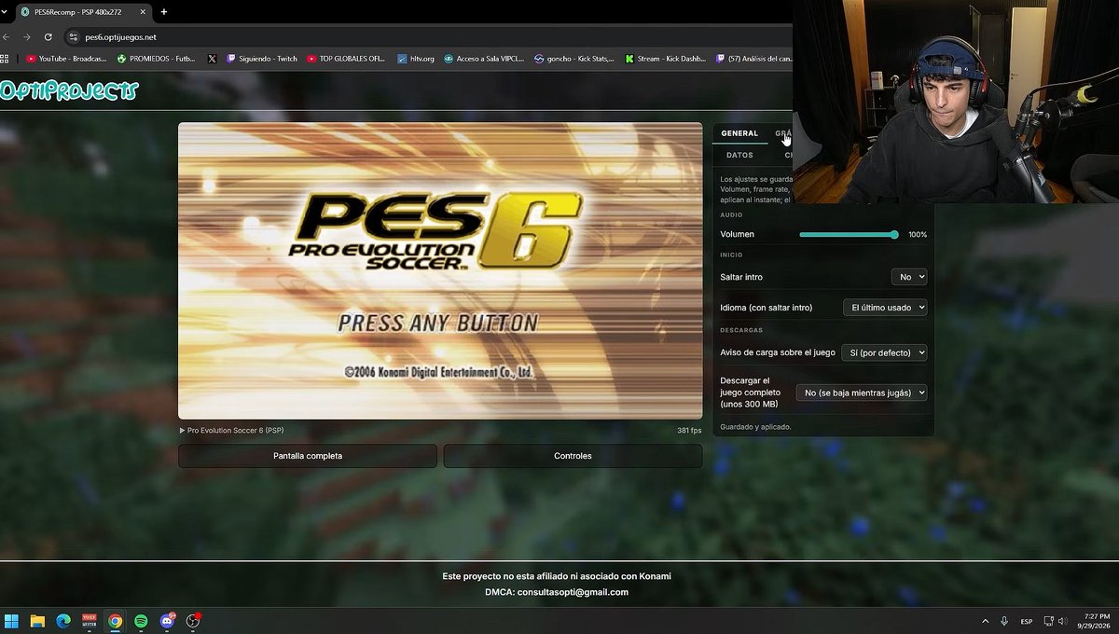Open the tab search dropdown arrow
Screen dimensions: 1119x634
point(5,12)
